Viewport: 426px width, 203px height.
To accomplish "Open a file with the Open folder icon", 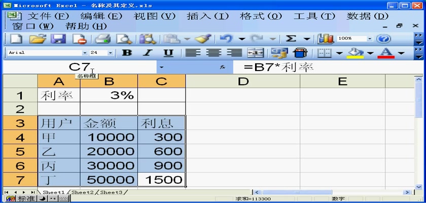I will (x=38, y=39).
